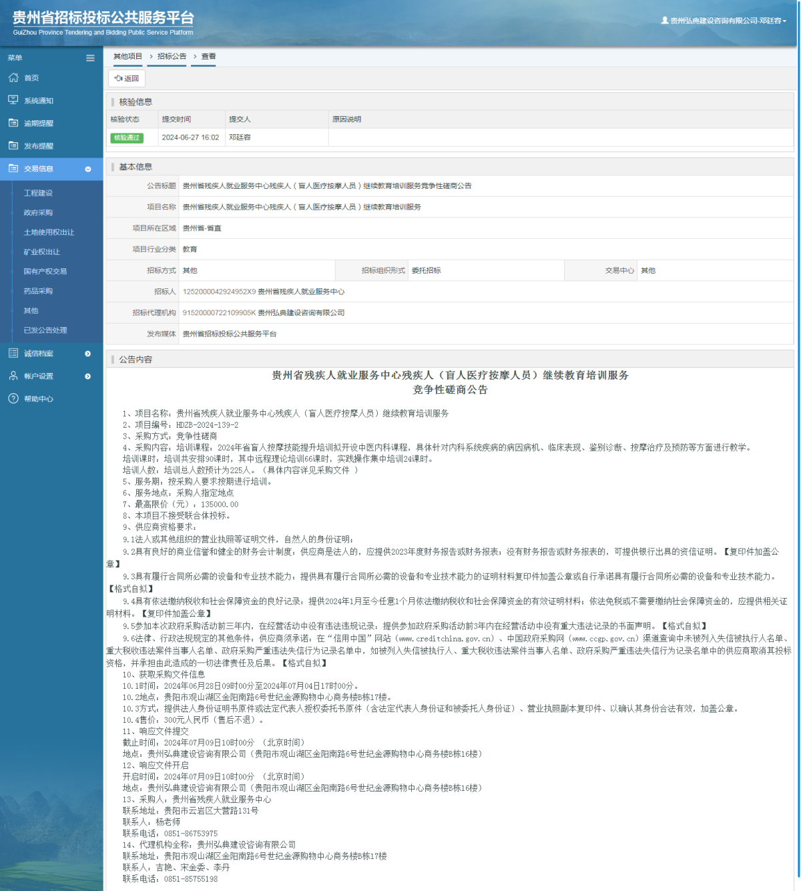Click the 核验信息 section header
The image size is (801, 891).
[x=136, y=102]
